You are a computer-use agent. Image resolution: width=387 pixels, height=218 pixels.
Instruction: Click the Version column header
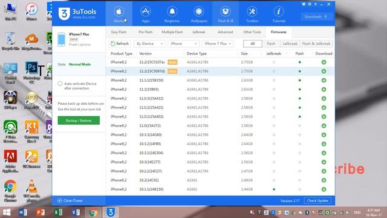pyautogui.click(x=145, y=54)
